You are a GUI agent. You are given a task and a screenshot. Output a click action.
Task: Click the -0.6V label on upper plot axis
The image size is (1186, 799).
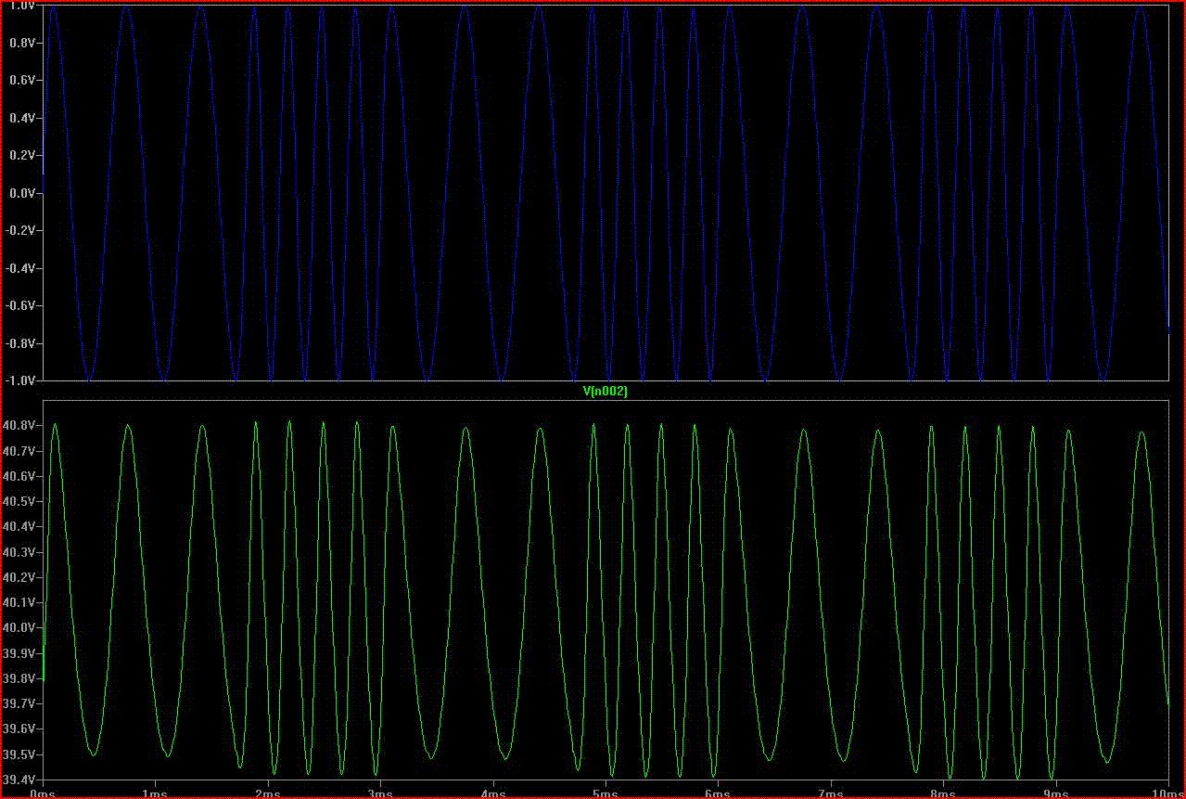(20, 306)
